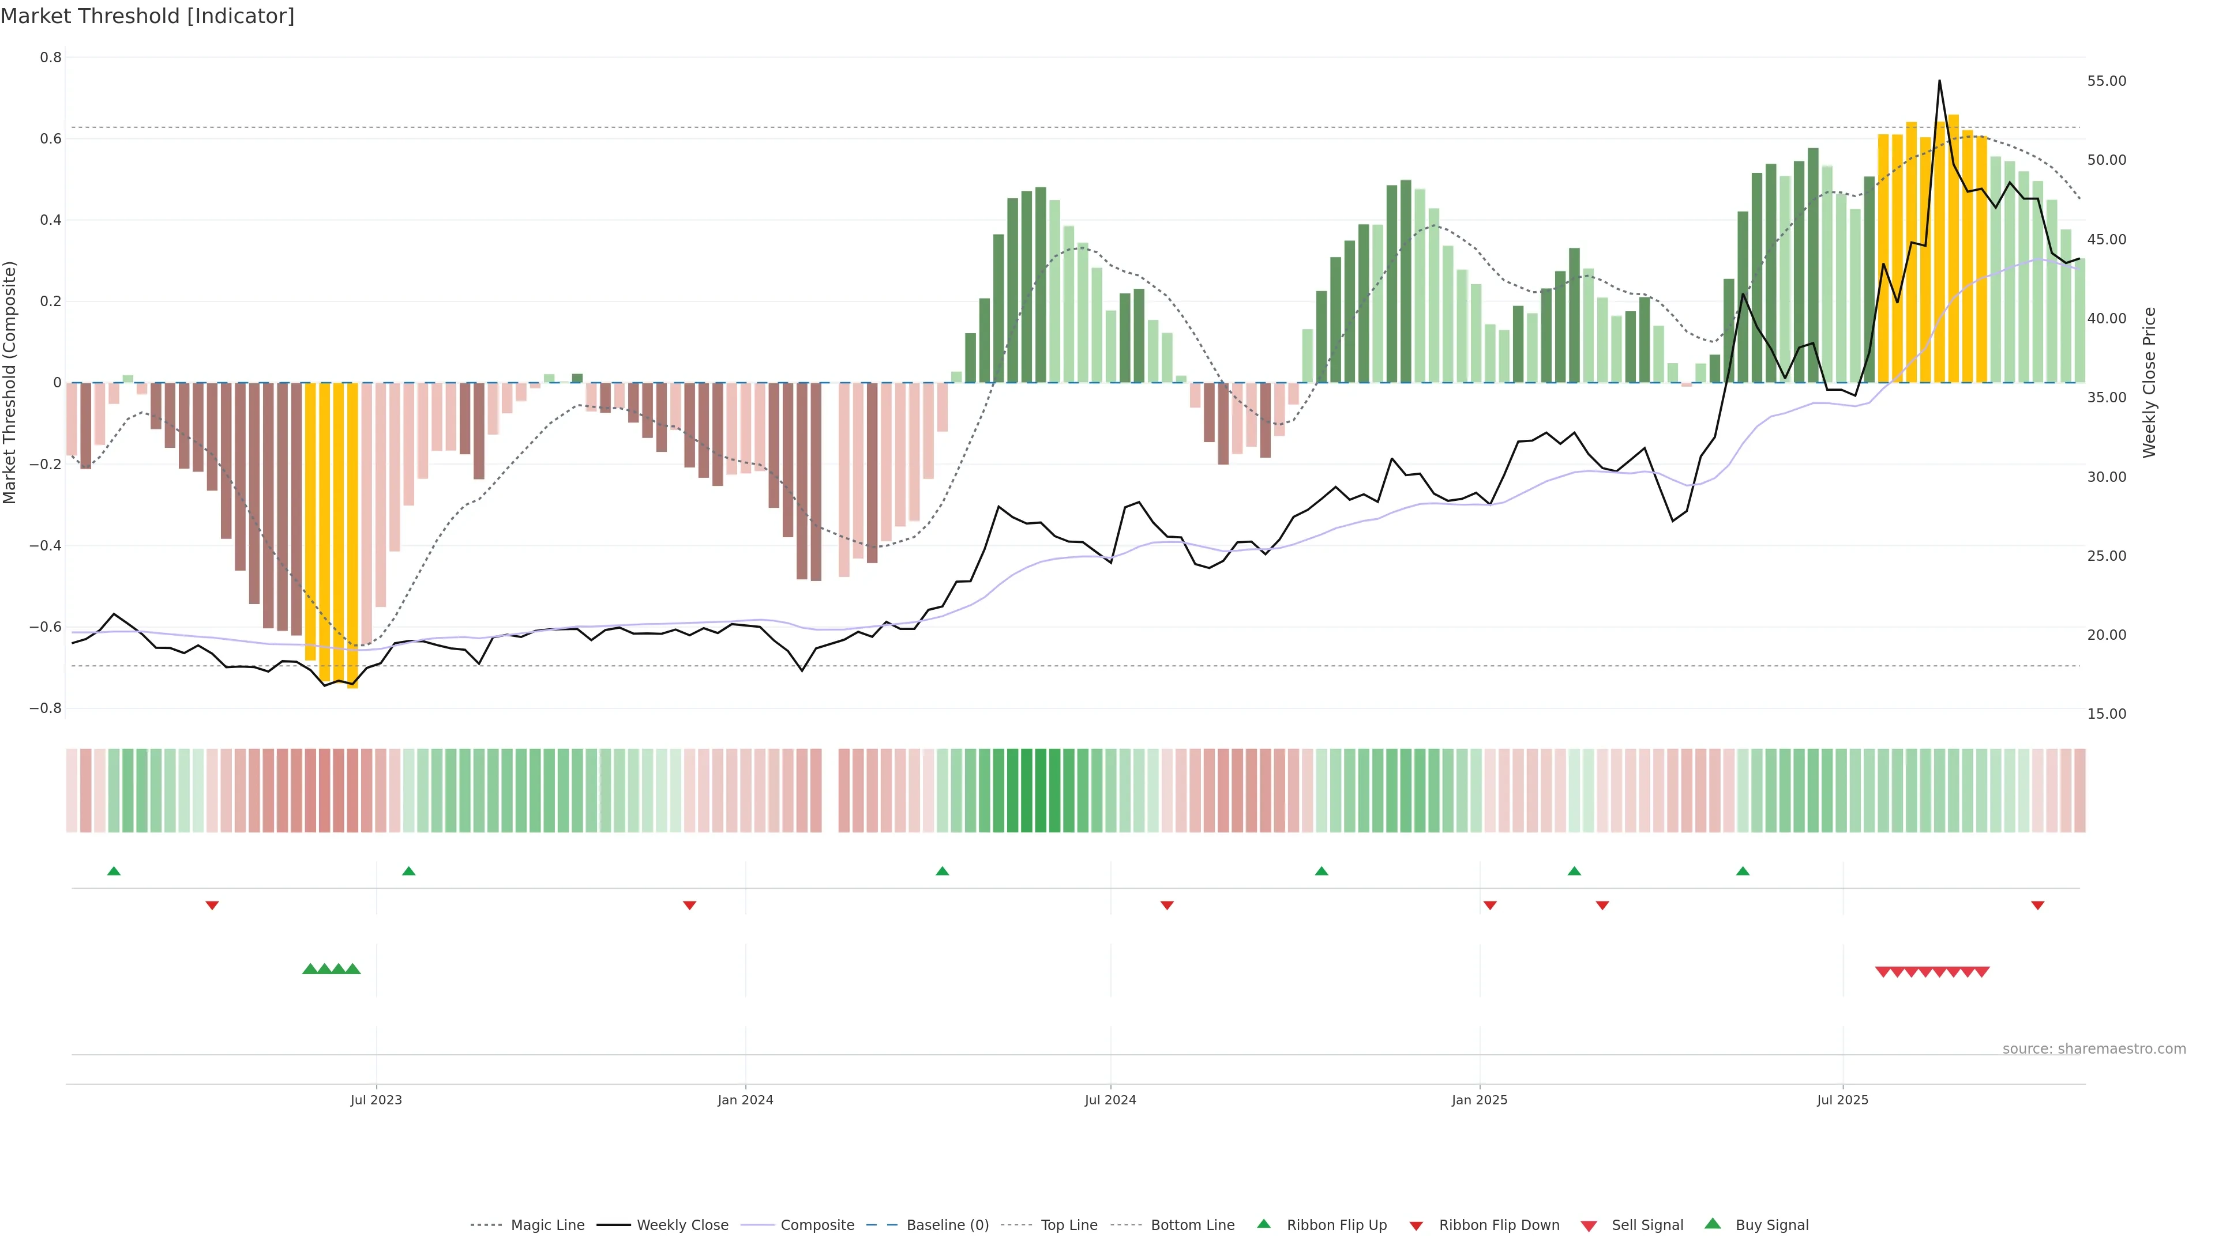Viewport: 2215px width, 1245px height.
Task: Toggle Bottom Line legend entry
Action: 1192,1225
